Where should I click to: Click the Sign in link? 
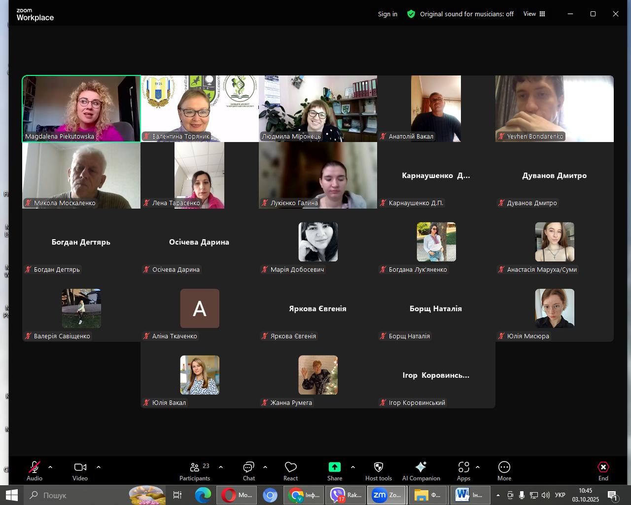387,14
